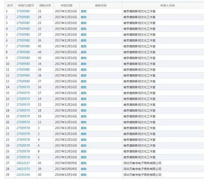Click class value 44 in row 8

(39, 52)
